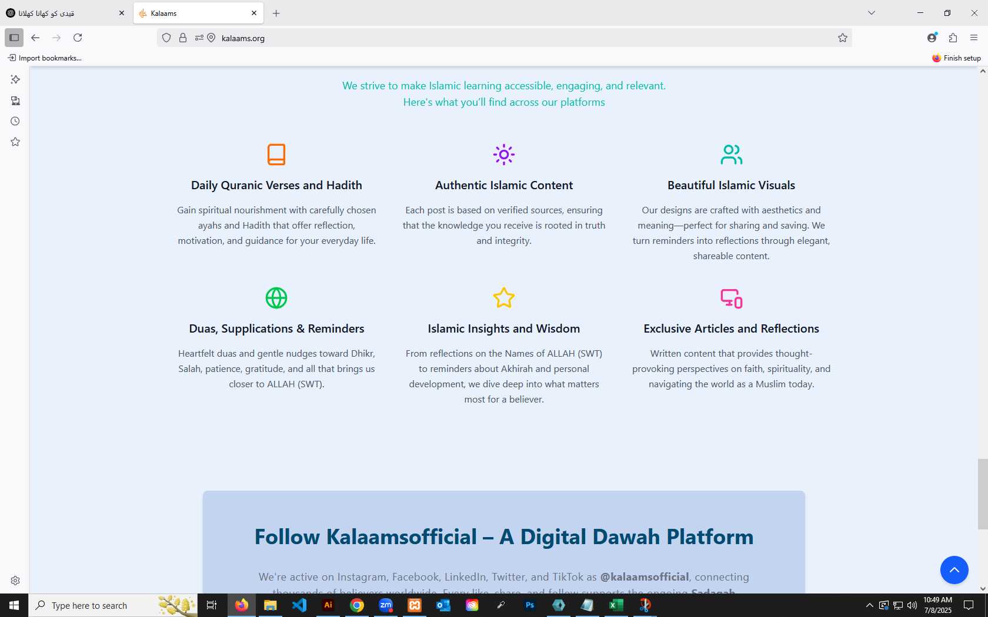Open site permissions icon in address bar
This screenshot has width=988, height=617.
pos(199,38)
